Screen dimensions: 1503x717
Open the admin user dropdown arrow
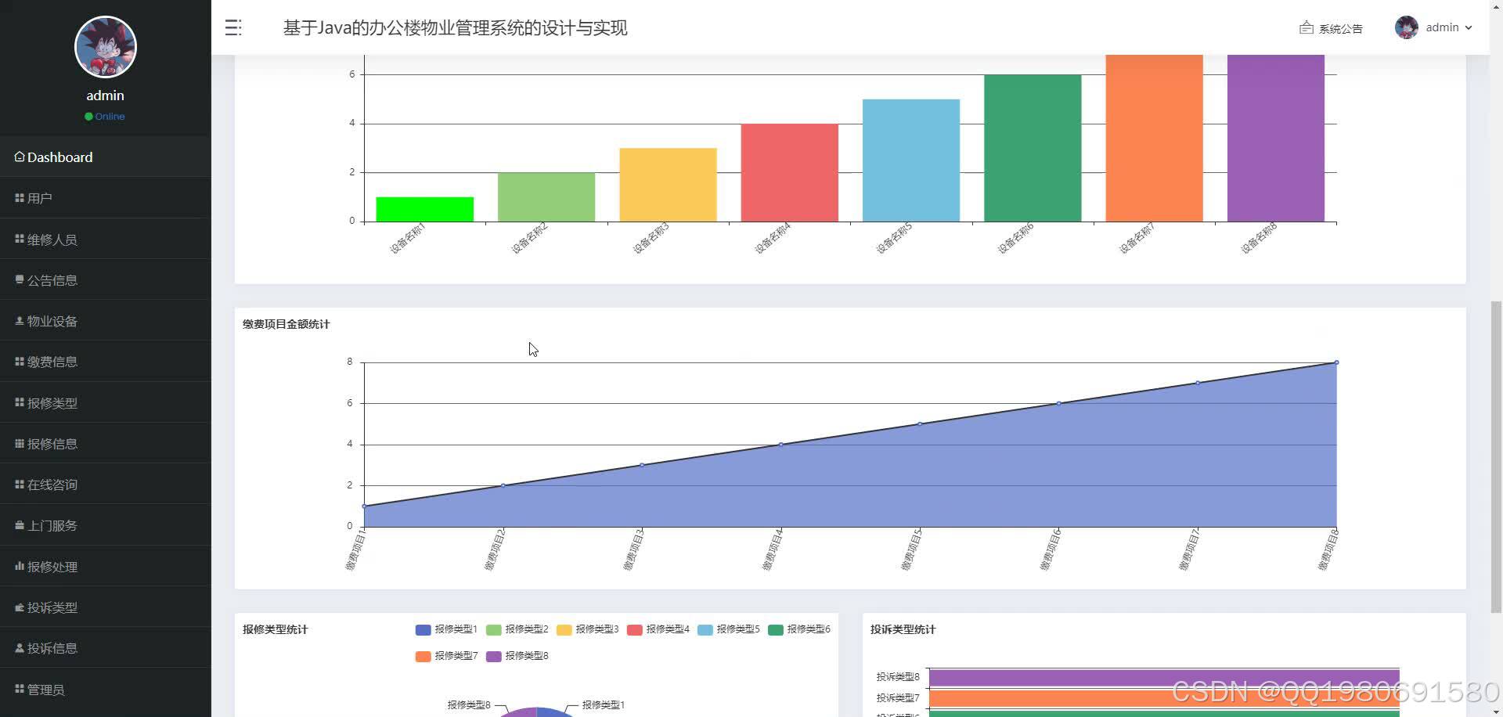point(1469,27)
